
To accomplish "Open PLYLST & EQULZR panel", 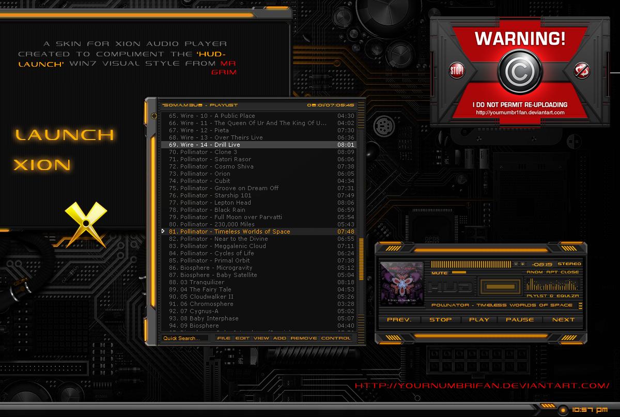I will tap(554, 296).
